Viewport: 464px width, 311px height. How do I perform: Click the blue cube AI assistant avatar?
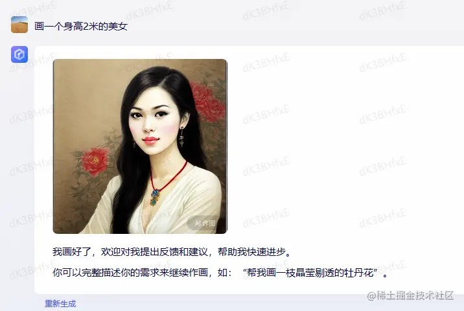tap(19, 54)
